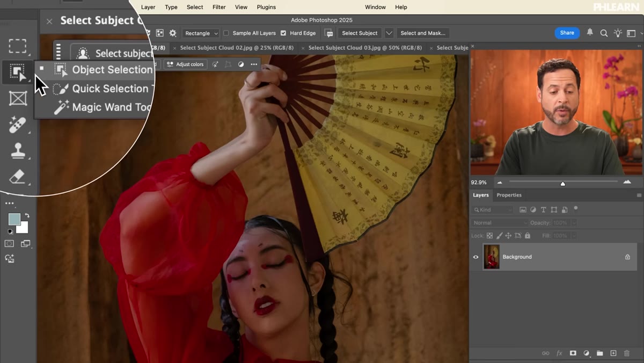This screenshot has width=644, height=363.
Task: Zoom in with large mountains icon
Action: click(627, 182)
